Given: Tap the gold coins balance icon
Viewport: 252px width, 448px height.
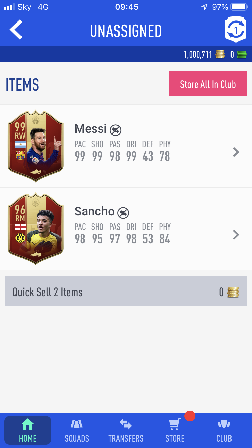Looking at the screenshot, I should tap(220, 54).
